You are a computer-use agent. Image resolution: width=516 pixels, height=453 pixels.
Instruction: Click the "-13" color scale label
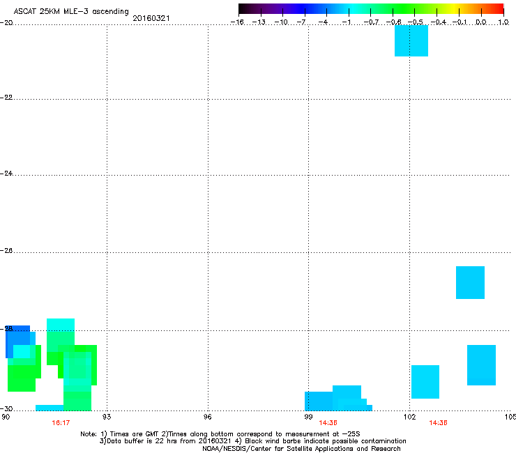click(x=259, y=22)
